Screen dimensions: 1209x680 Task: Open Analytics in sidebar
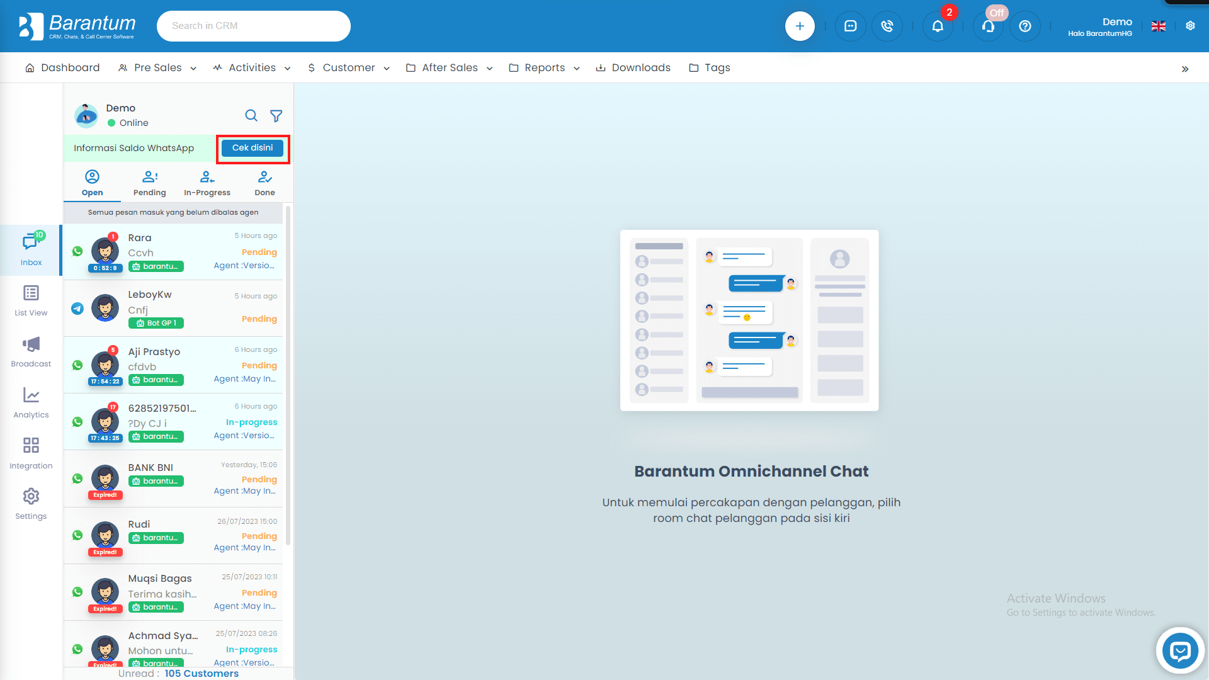pos(31,402)
